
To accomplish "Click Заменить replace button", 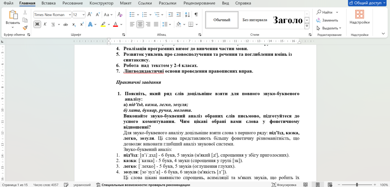I will pos(327,20).
